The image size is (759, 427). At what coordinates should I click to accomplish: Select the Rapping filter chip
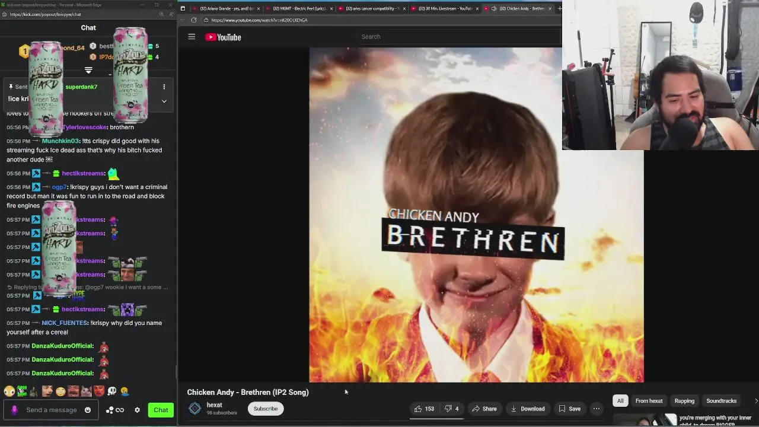(684, 401)
